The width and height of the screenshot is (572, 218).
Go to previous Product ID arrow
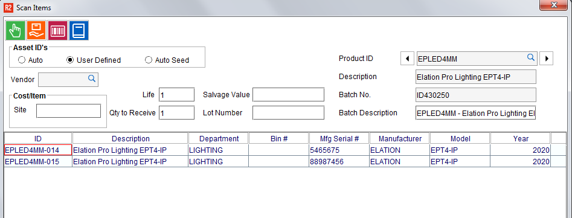tap(407, 59)
